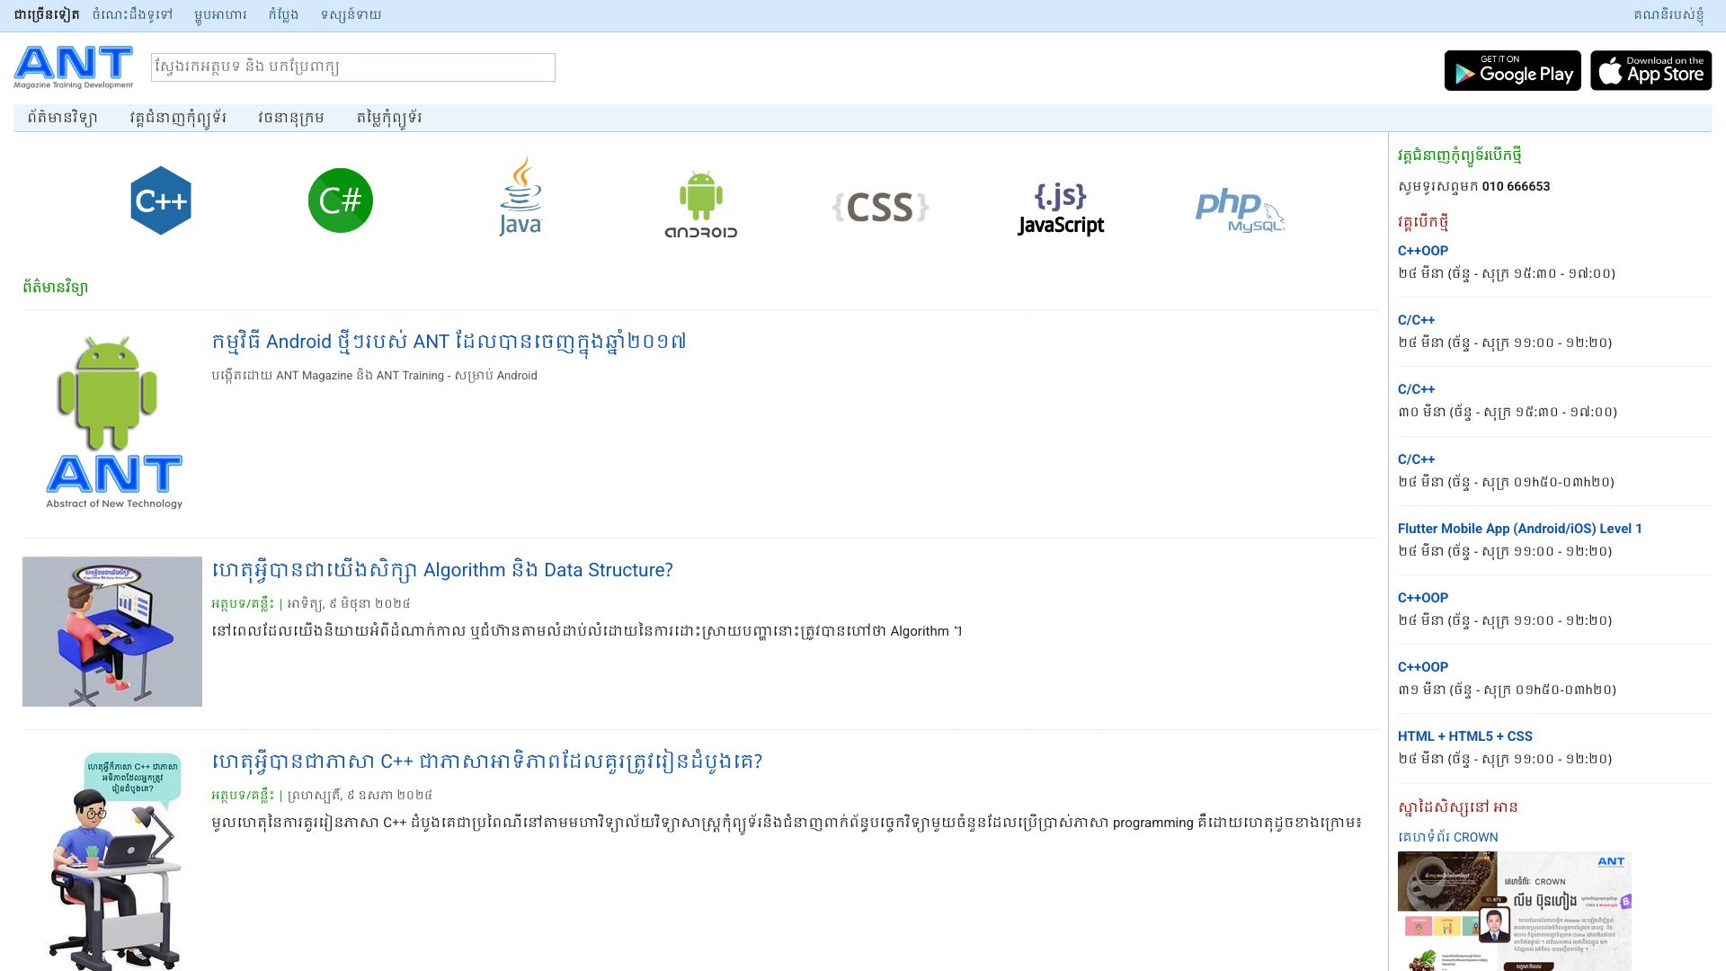
Task: Open ព័ត៌មានវិទ្យា menu in navigation bar
Action: pyautogui.click(x=62, y=118)
